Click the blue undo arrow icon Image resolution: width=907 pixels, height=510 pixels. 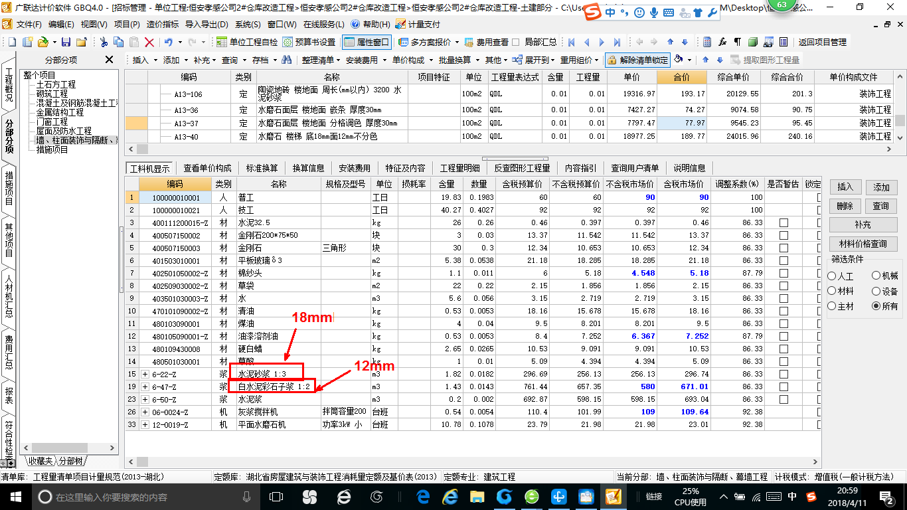click(169, 42)
